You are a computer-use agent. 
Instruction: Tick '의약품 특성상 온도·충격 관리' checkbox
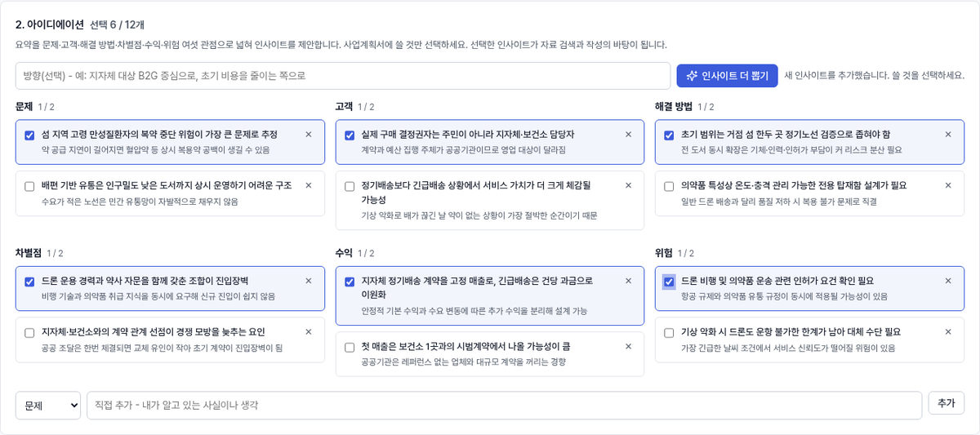tap(669, 186)
